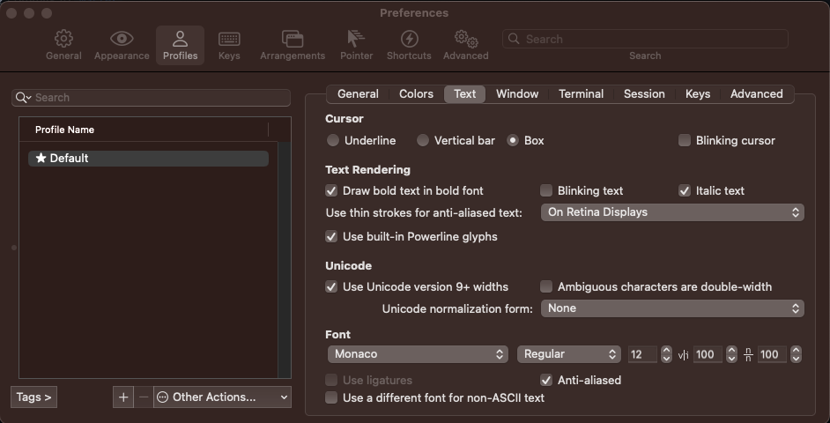Open thin strokes On Retina Displays dropdown

coord(672,212)
